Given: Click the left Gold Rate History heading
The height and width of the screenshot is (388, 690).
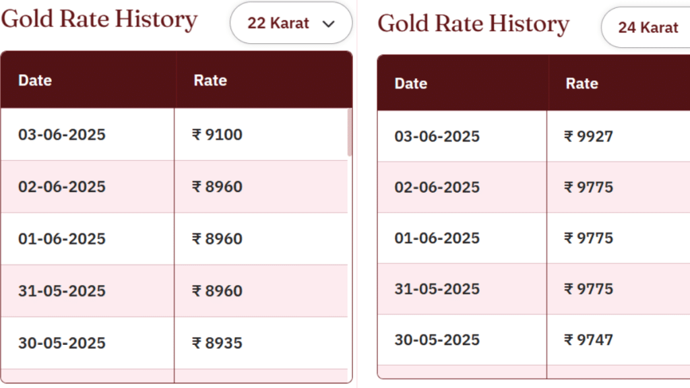Looking at the screenshot, I should [100, 20].
